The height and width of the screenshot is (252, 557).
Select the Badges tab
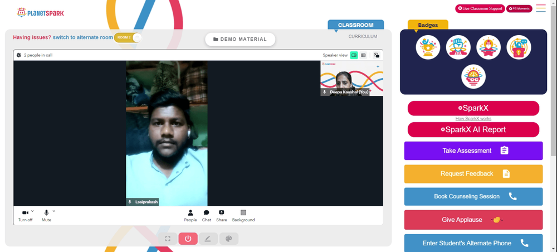click(x=428, y=25)
